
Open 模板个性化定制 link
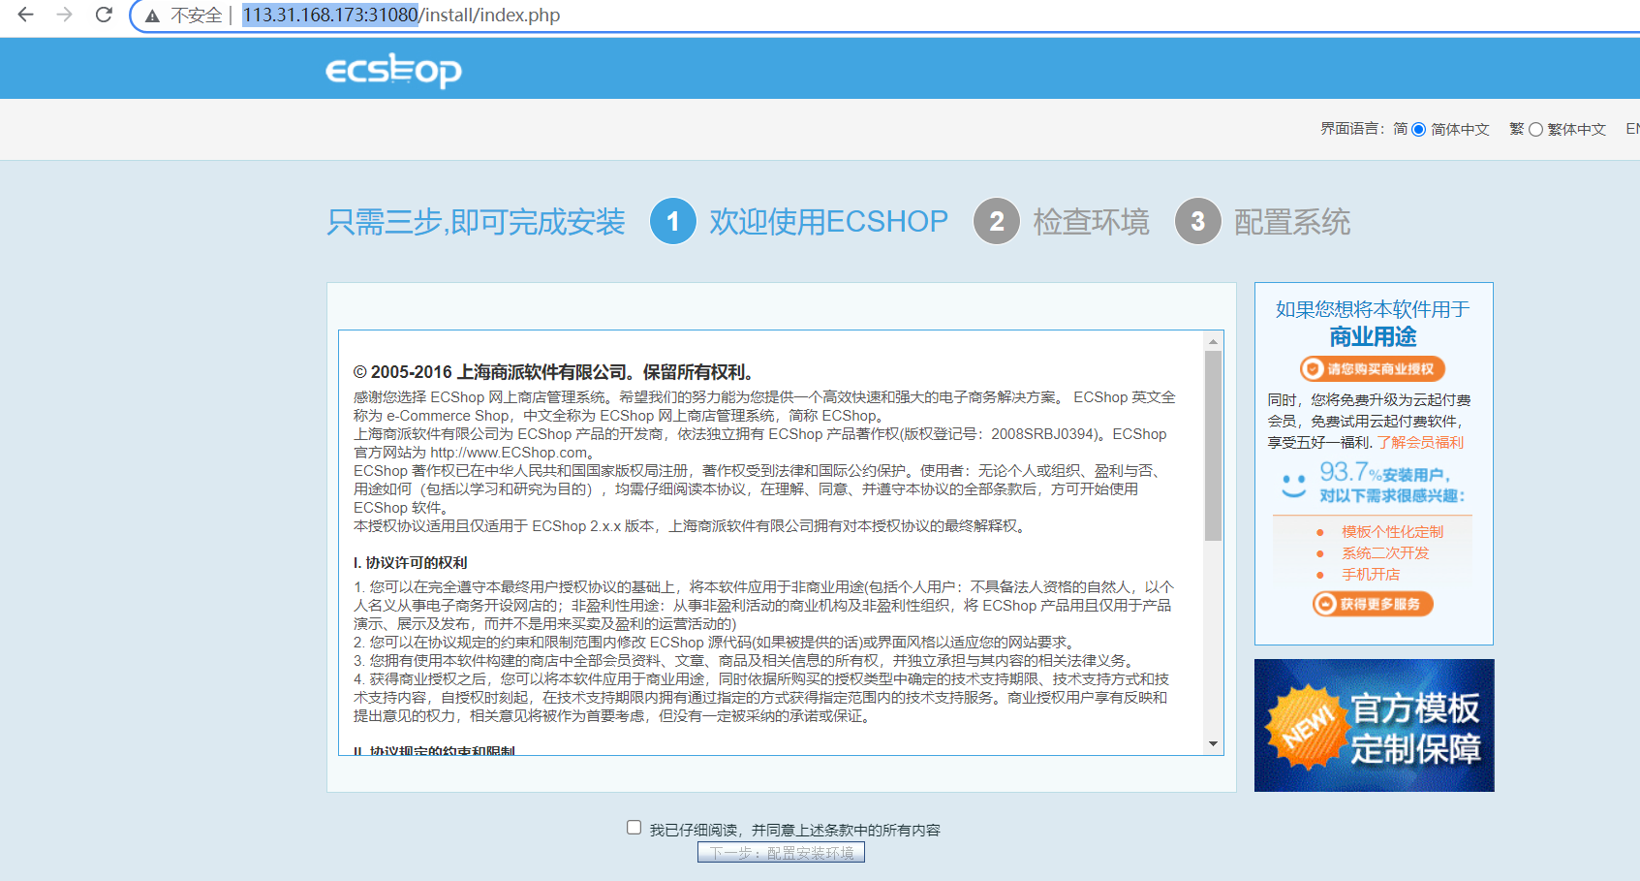pyautogui.click(x=1392, y=531)
